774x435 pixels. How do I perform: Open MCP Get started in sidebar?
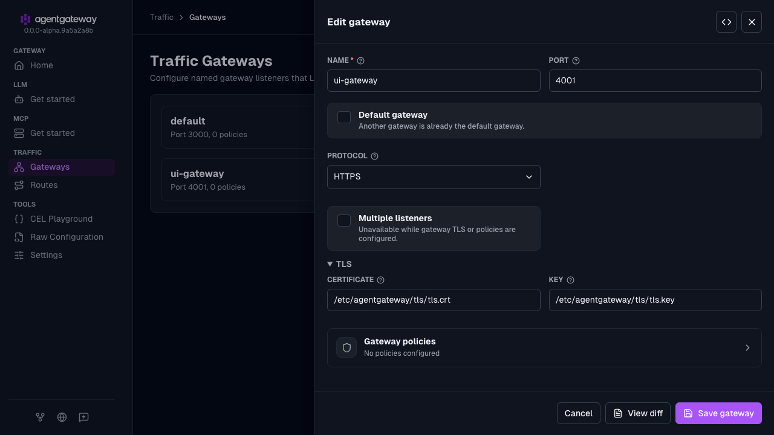click(x=62, y=133)
